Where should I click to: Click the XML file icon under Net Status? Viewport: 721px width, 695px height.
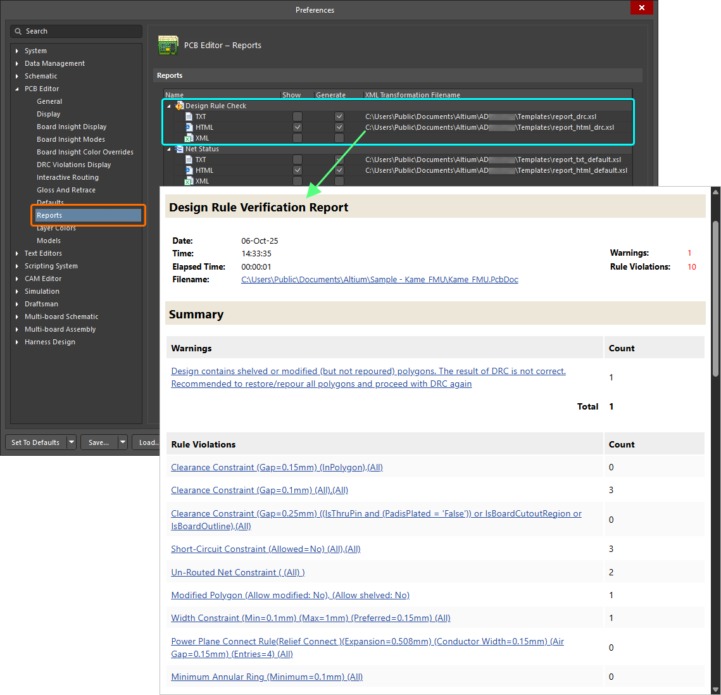pos(189,180)
